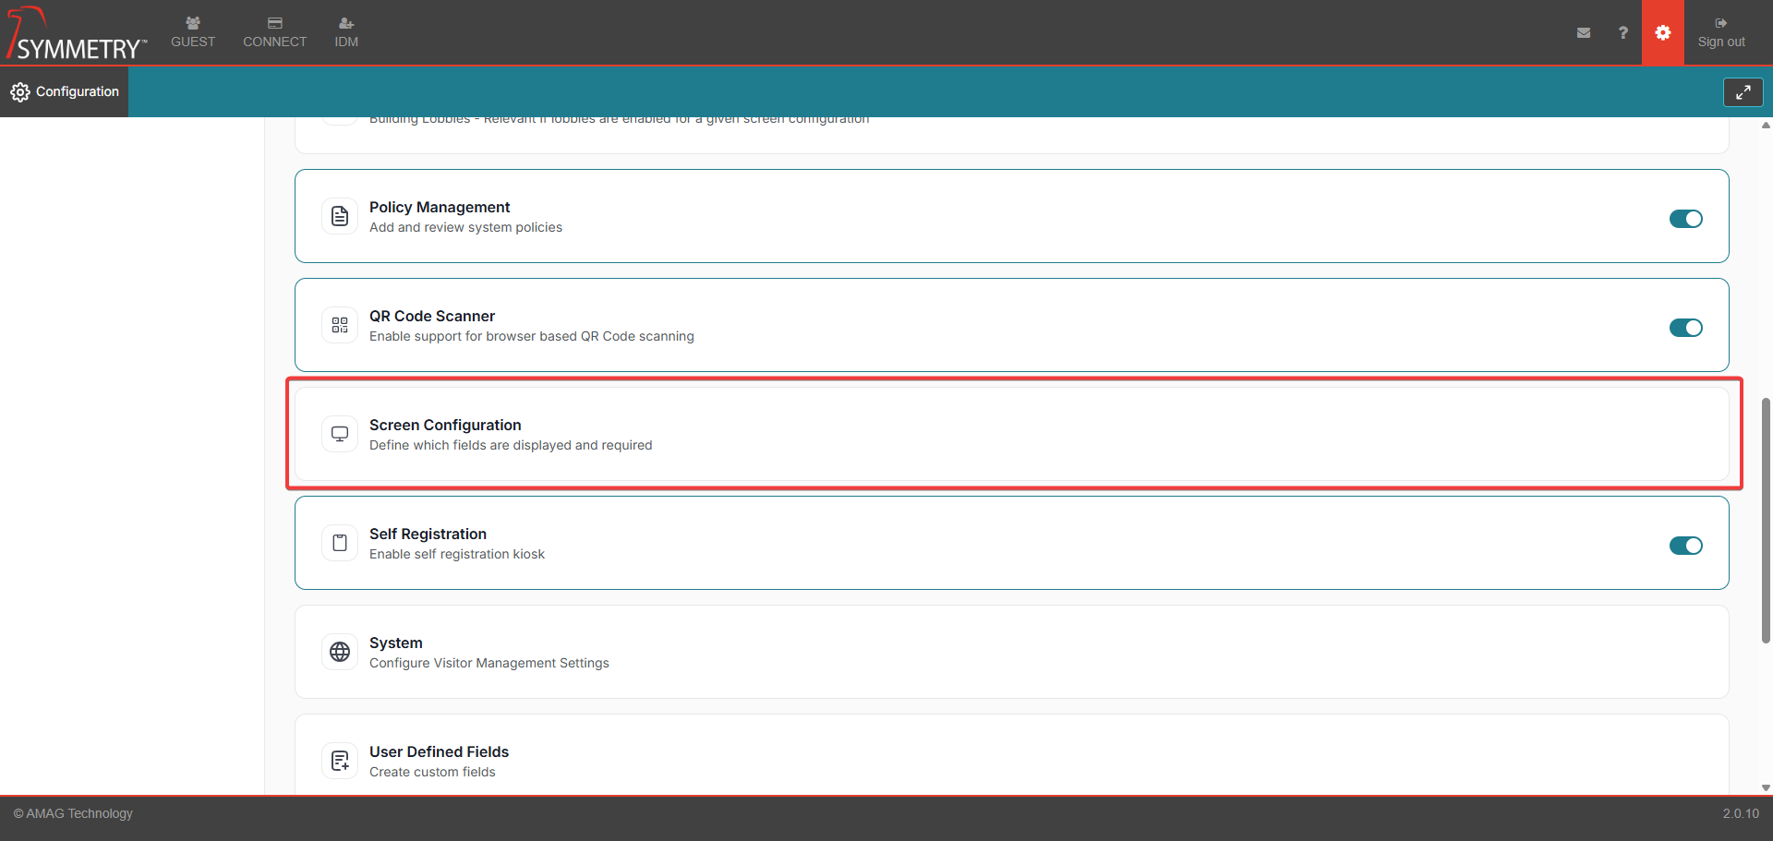Open messages via the envelope icon
Viewport: 1773px width, 841px height.
click(1584, 32)
